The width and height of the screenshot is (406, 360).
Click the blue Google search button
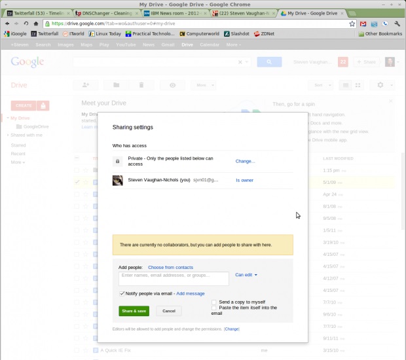pyautogui.click(x=269, y=62)
